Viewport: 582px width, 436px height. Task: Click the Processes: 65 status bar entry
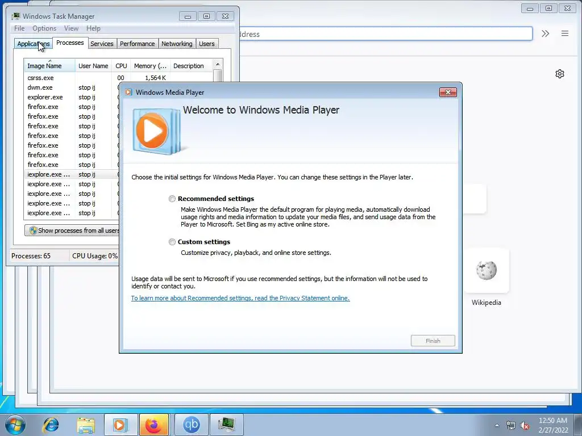pos(31,256)
